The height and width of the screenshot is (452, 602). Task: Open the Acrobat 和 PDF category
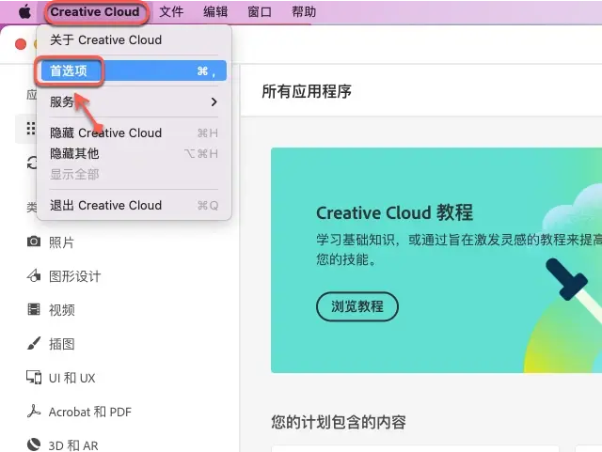tap(90, 412)
